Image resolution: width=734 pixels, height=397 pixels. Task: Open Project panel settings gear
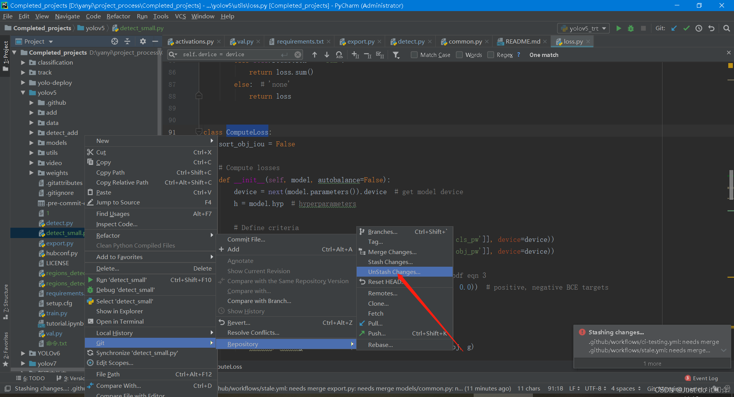pyautogui.click(x=143, y=41)
